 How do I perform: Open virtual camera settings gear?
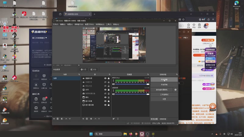[x=175, y=90]
